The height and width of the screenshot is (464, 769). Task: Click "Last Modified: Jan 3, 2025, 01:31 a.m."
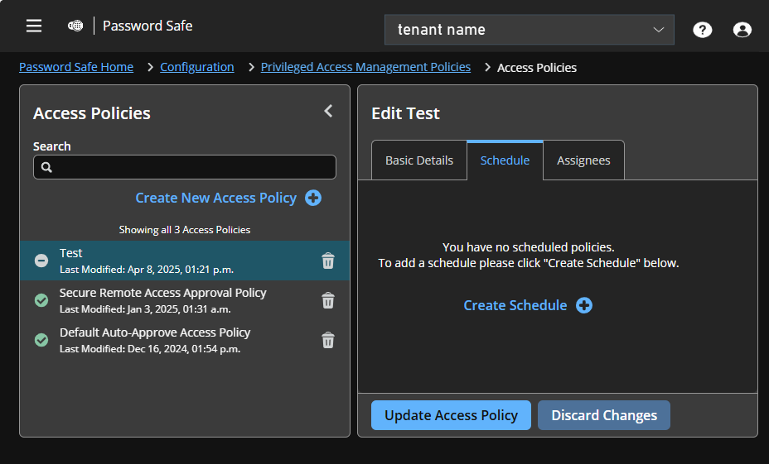click(x=145, y=309)
